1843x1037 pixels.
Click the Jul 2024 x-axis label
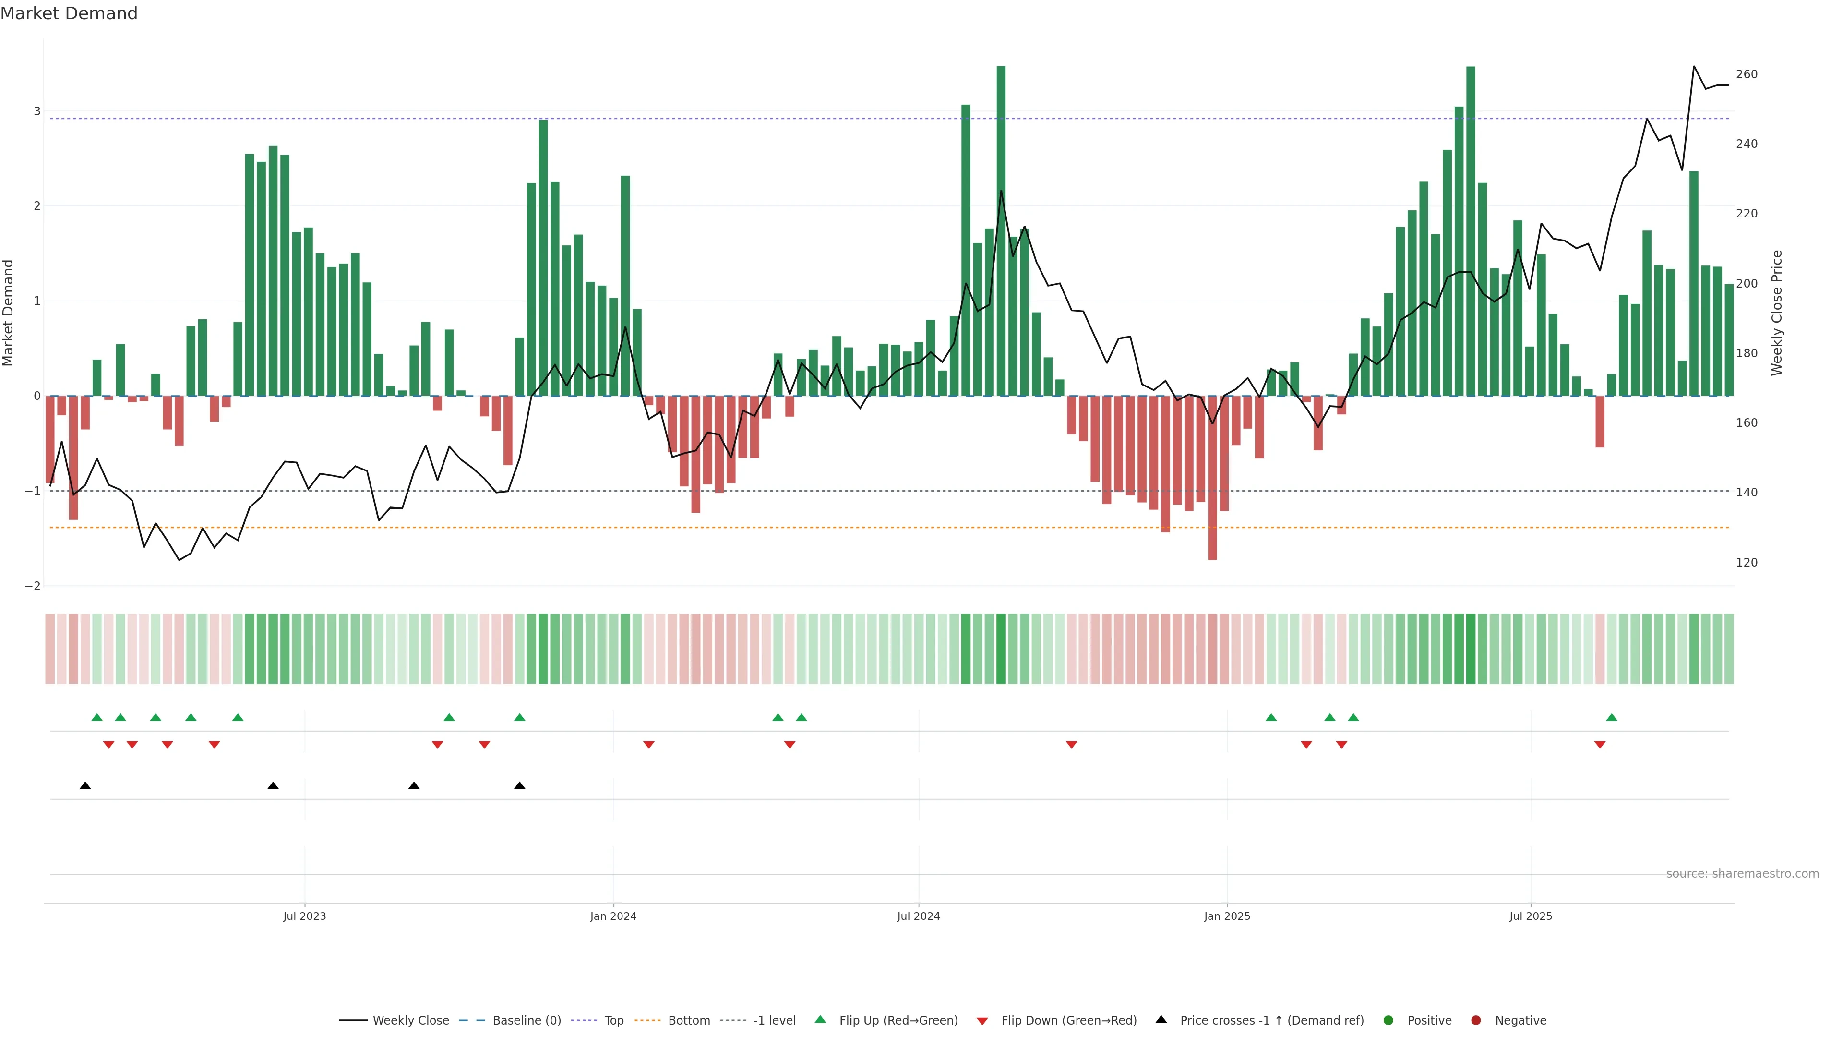[x=919, y=916]
